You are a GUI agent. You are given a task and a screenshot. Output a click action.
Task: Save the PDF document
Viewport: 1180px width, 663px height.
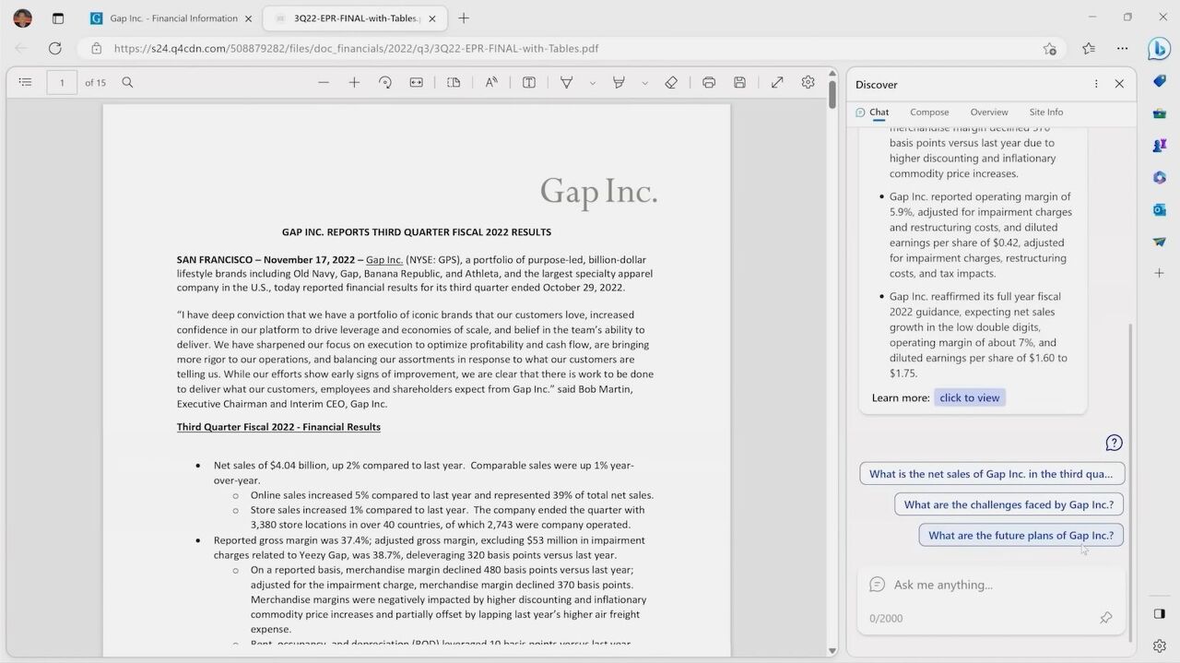tap(739, 82)
